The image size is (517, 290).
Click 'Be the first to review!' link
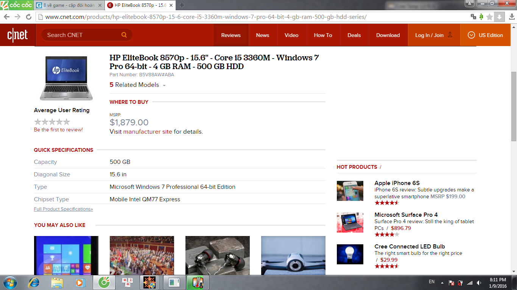[x=58, y=130]
